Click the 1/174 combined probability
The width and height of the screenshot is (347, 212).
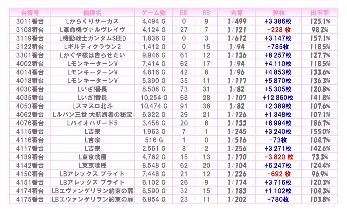237,182
